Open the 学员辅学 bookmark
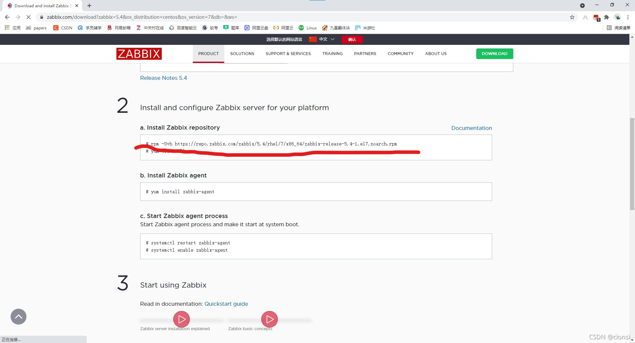 coord(90,28)
